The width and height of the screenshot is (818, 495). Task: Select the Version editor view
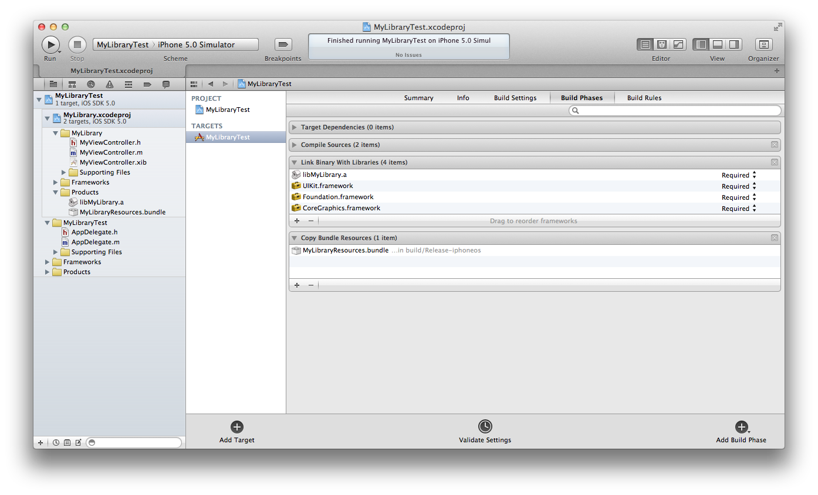click(x=678, y=45)
